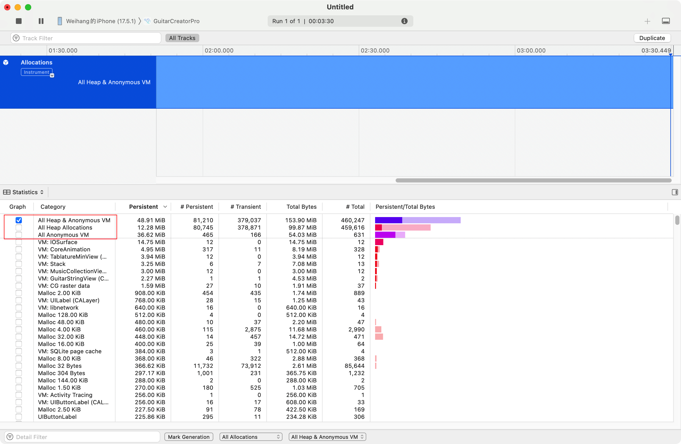Open the All Heap & Anonymous VM popup

pos(327,436)
